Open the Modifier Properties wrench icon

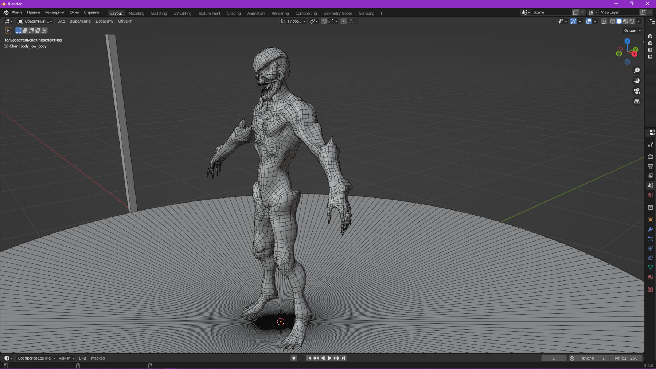click(x=651, y=229)
